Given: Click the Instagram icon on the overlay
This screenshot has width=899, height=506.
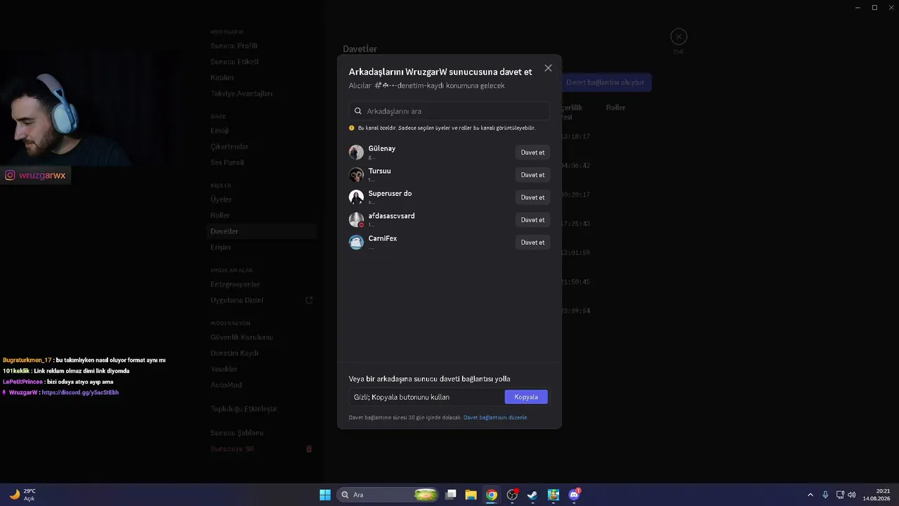Looking at the screenshot, I should click(x=10, y=176).
